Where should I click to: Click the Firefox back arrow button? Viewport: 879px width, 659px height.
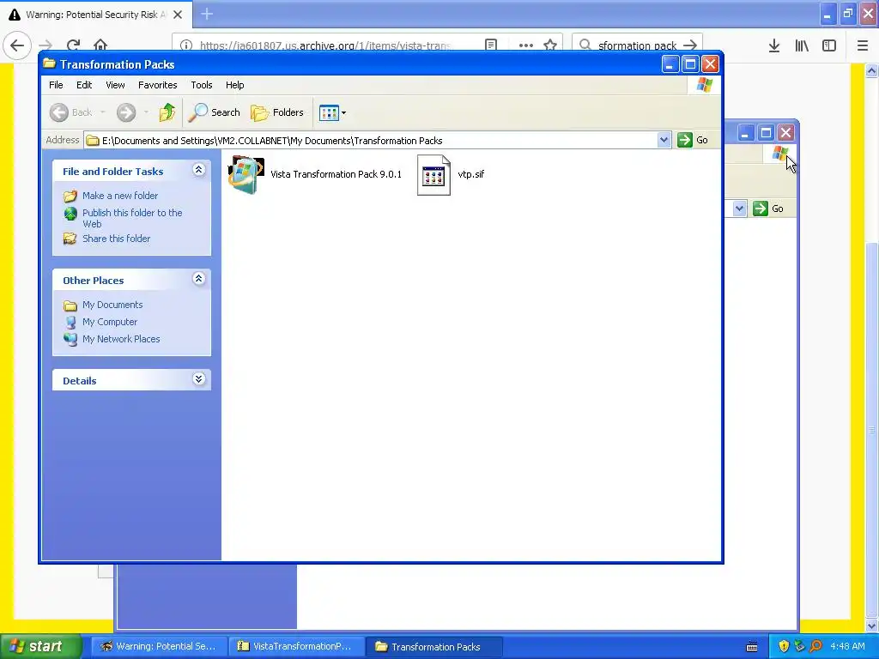[x=17, y=45]
